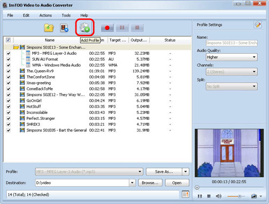The height and width of the screenshot is (204, 269).
Task: Click the Browse... button
Action: [150, 183]
